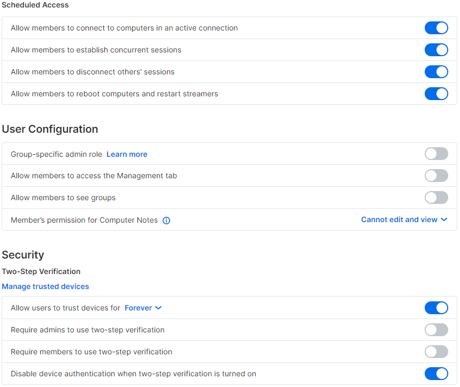Screen dimensions: 460x387
Task: Toggle Disable device authentication setting
Action: (436, 374)
